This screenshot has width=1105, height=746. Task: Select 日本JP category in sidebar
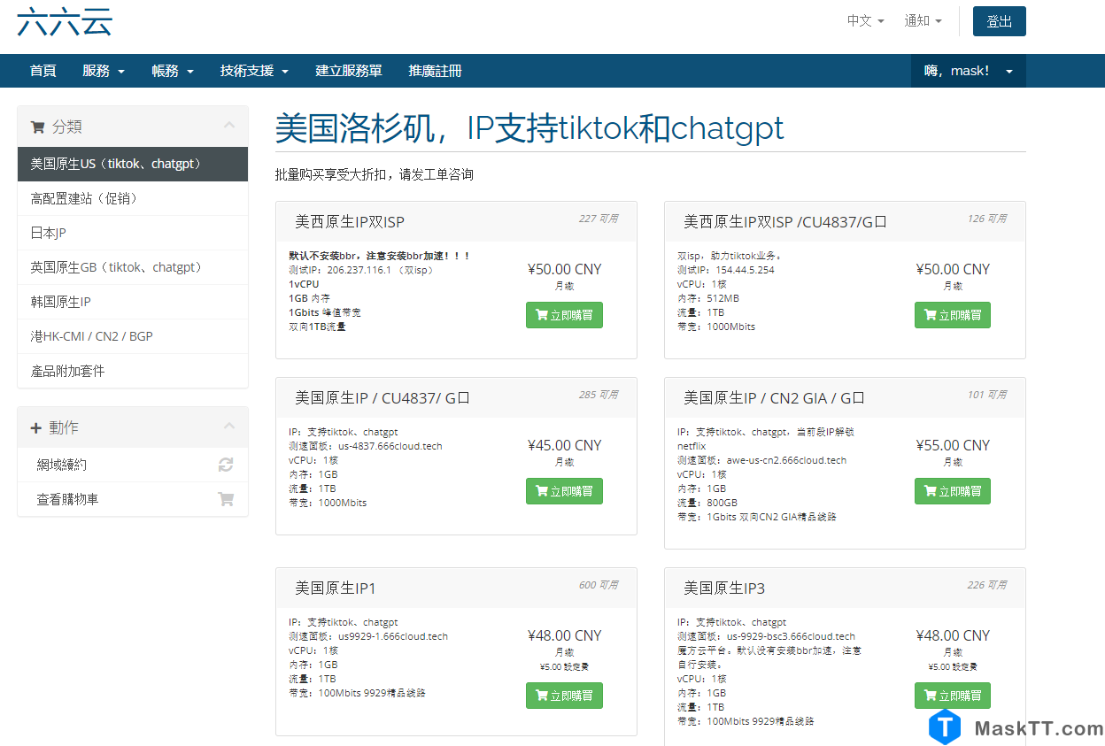(49, 233)
